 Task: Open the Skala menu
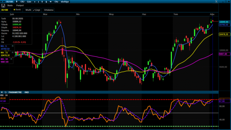tap(10, 5)
